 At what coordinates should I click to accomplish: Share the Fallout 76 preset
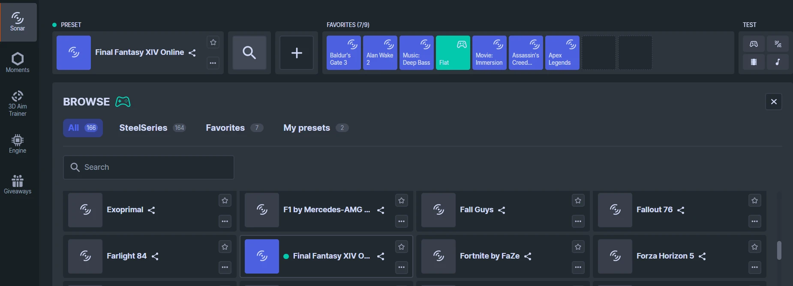(681, 210)
